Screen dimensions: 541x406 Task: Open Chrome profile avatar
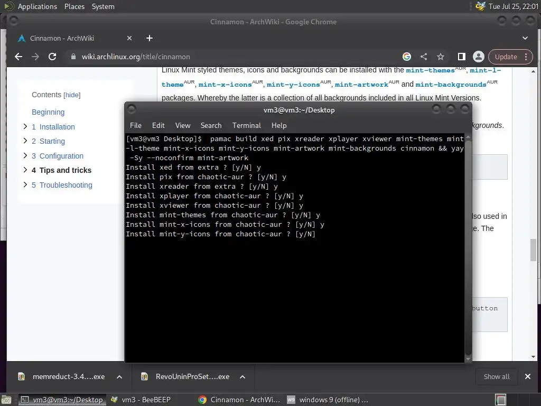479,57
